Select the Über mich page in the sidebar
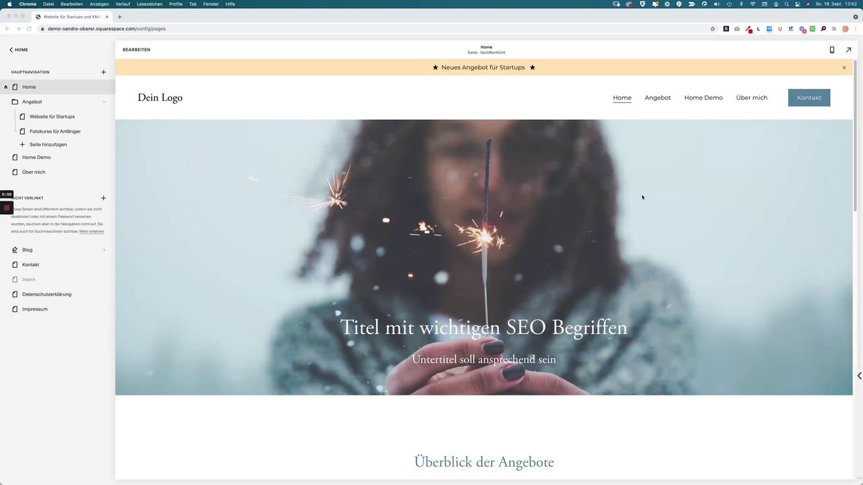Image resolution: width=863 pixels, height=485 pixels. pyautogui.click(x=34, y=172)
